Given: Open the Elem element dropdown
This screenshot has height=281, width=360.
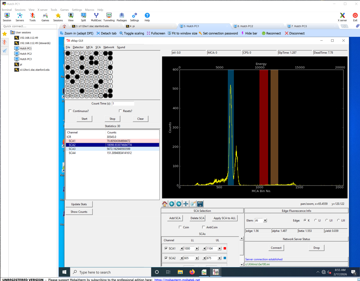Looking at the screenshot, I should 265,221.
